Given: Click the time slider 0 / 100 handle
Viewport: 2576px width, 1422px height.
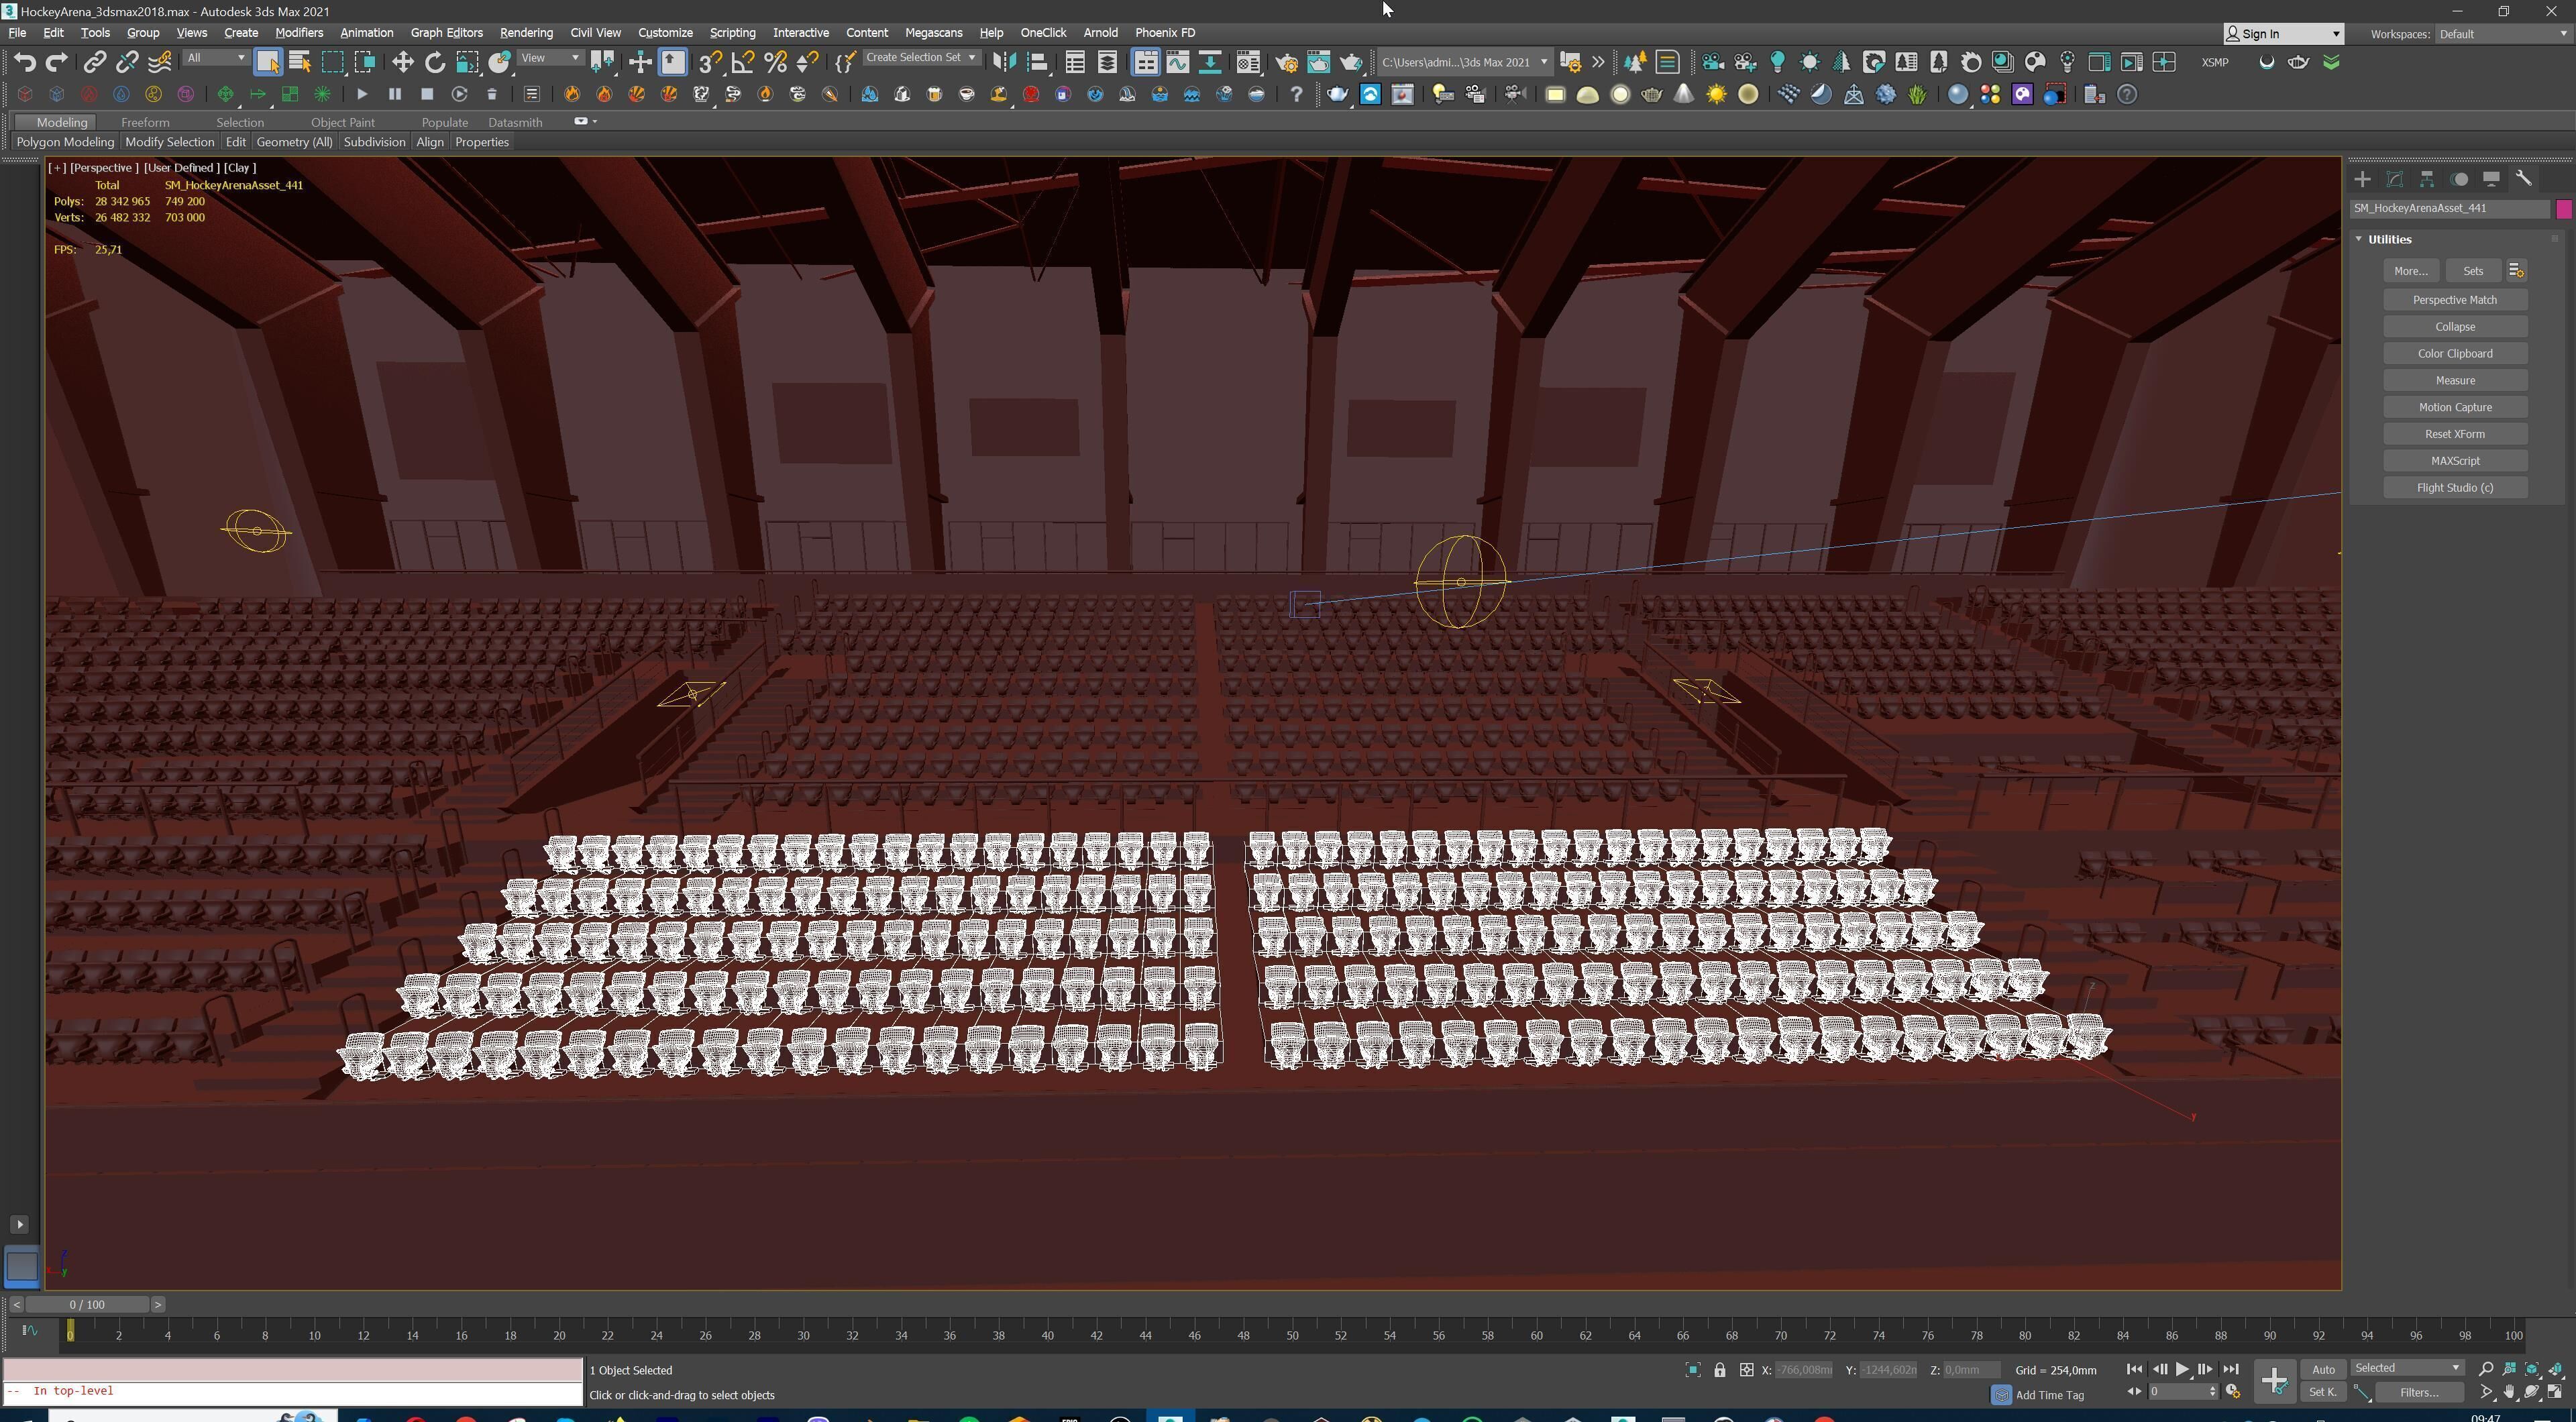Looking at the screenshot, I should (87, 1305).
